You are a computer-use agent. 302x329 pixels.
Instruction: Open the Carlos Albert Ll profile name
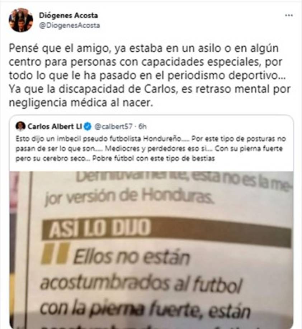[x=55, y=126]
